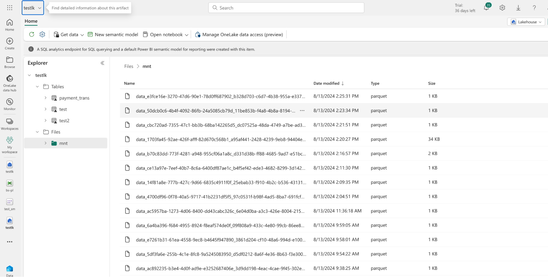
Task: Sort by the Date modified column header
Action: pos(326,83)
